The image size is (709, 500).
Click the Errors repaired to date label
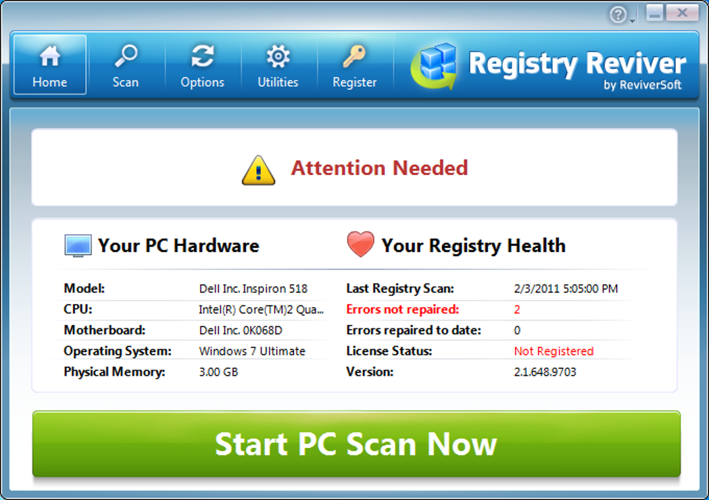tap(414, 331)
